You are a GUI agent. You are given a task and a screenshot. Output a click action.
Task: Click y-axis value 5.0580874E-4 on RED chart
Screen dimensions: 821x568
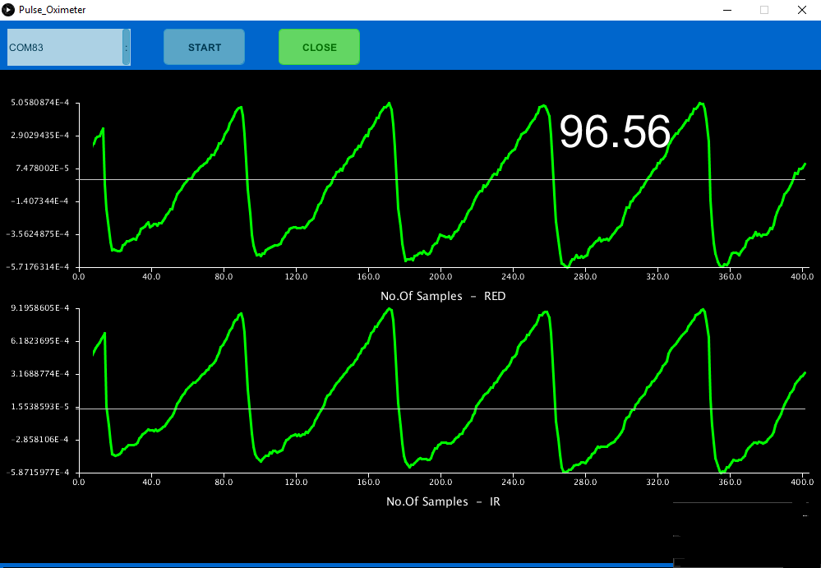39,103
